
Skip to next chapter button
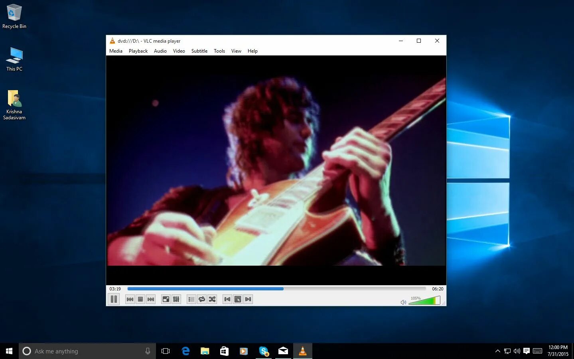click(x=151, y=299)
